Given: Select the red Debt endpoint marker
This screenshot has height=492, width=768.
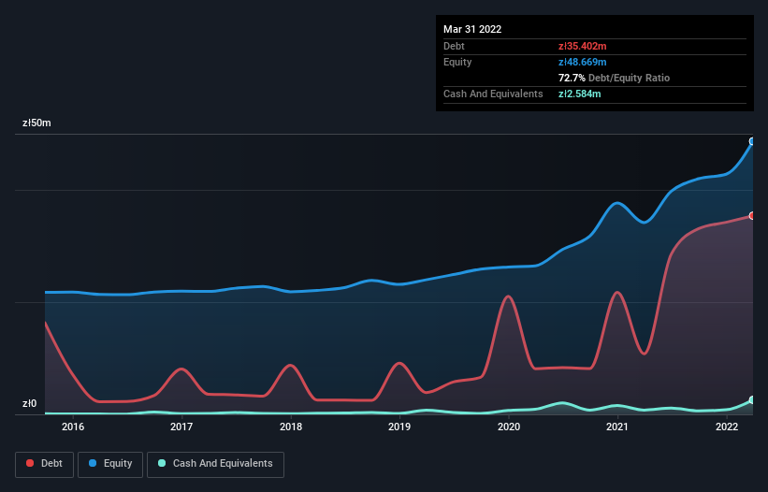Looking at the screenshot, I should (752, 216).
